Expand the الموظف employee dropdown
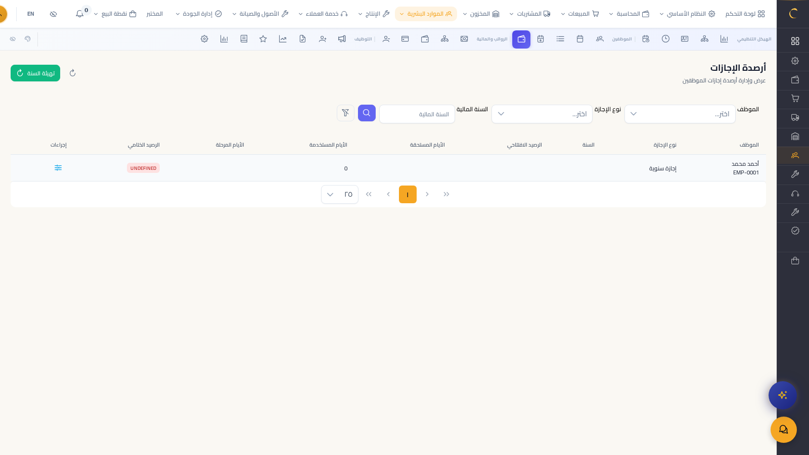The image size is (809, 455). (x=680, y=114)
